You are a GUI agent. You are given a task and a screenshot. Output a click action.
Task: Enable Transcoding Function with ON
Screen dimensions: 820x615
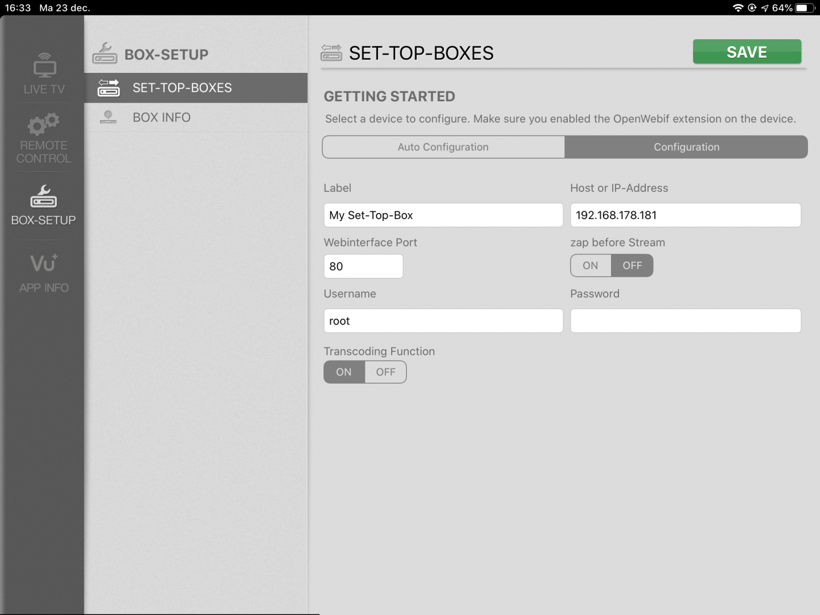pyautogui.click(x=344, y=372)
